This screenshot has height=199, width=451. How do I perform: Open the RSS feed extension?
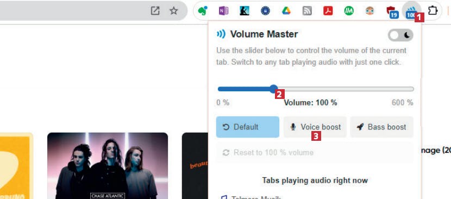tap(307, 11)
